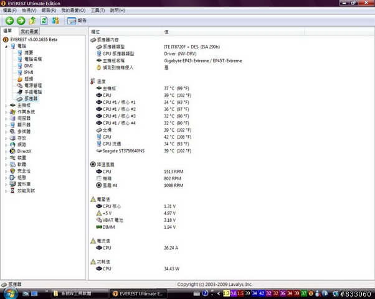
Task: Click Gigabyte EP45-Extreme / EP45T-Extreme value
Action: 203,61
